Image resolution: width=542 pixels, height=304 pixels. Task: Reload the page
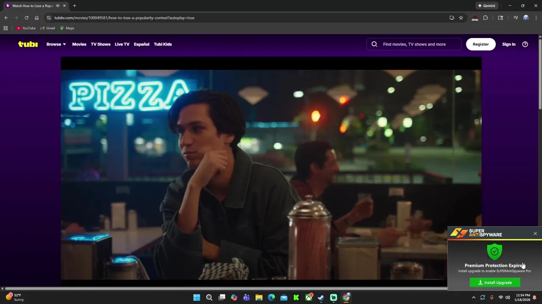pyautogui.click(x=26, y=18)
